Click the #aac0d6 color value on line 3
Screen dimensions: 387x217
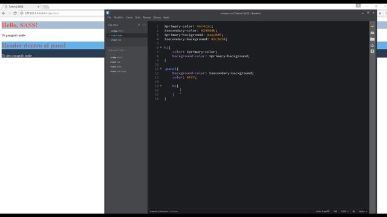tap(214, 35)
